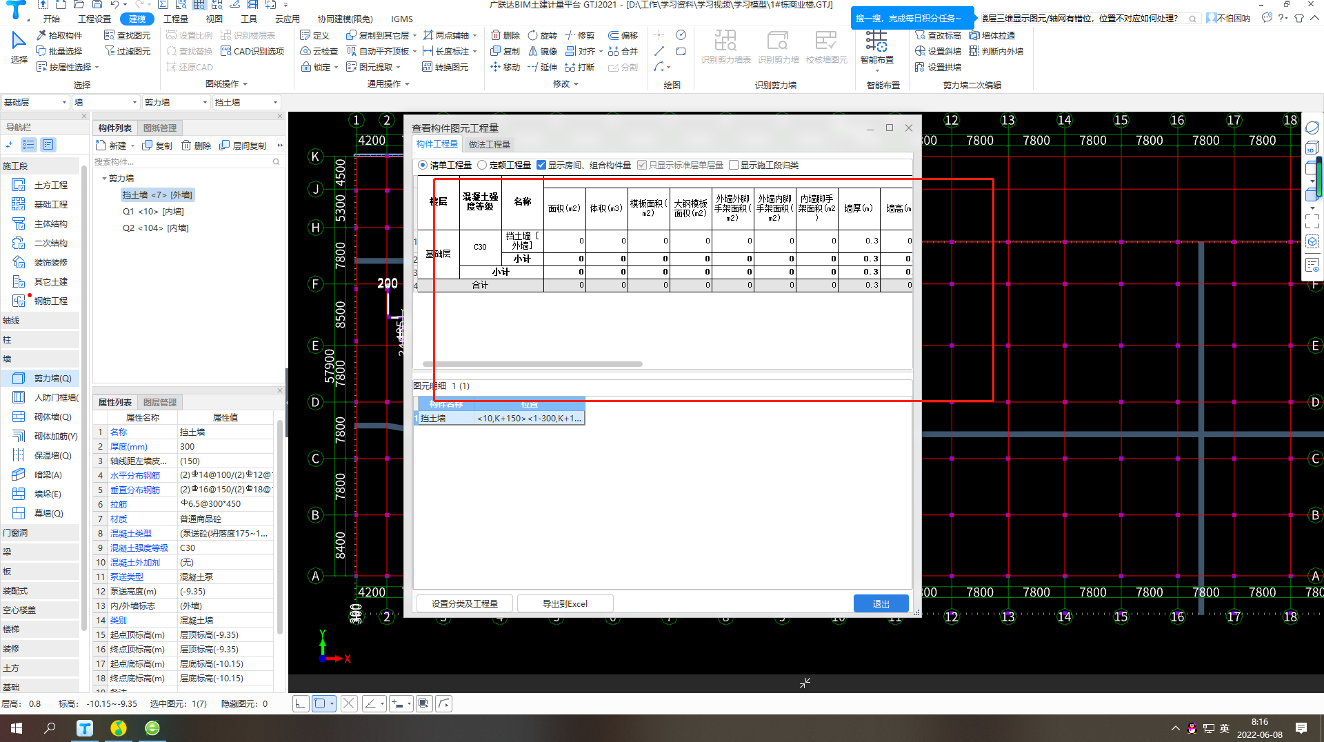Click the 设置斜墙 sloped wall tool

click(x=938, y=51)
